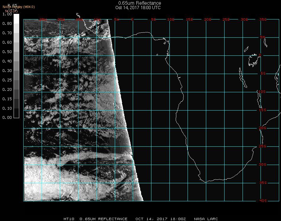
Task: Click the 5E longitude label
Action: pyautogui.click(x=154, y=19)
